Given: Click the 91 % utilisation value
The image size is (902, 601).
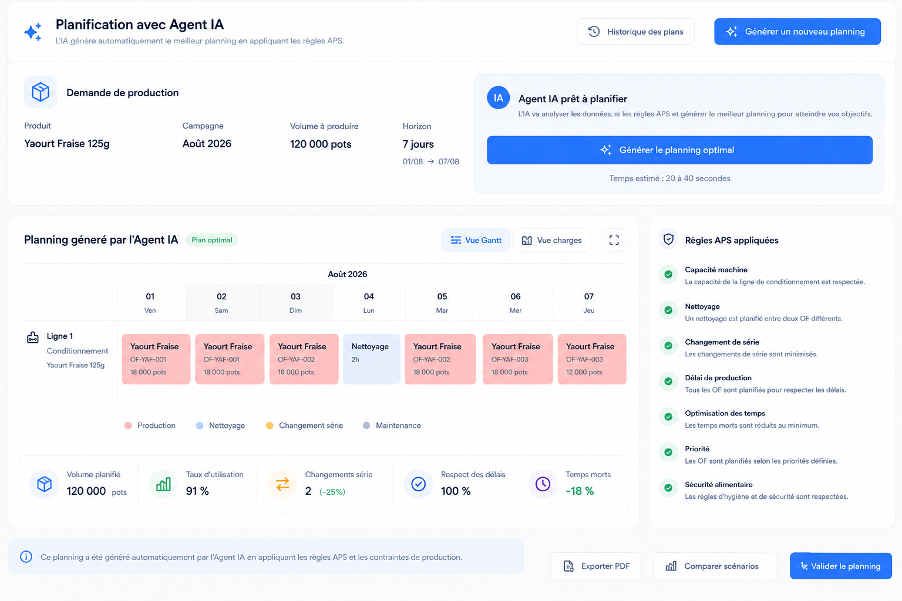Looking at the screenshot, I should point(197,491).
